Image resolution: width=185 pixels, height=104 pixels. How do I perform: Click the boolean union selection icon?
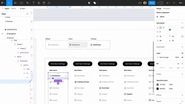(x=95, y=3)
